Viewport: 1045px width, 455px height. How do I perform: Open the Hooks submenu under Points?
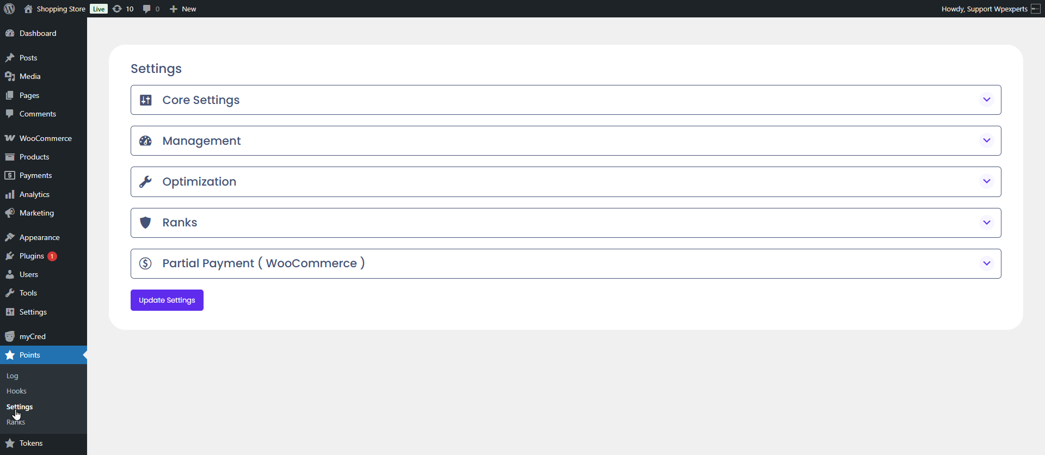pos(16,391)
